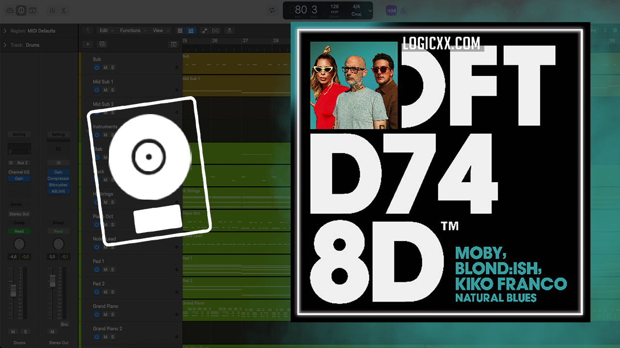Open the Library panel icon
The image size is (620, 348).
[x=10, y=10]
